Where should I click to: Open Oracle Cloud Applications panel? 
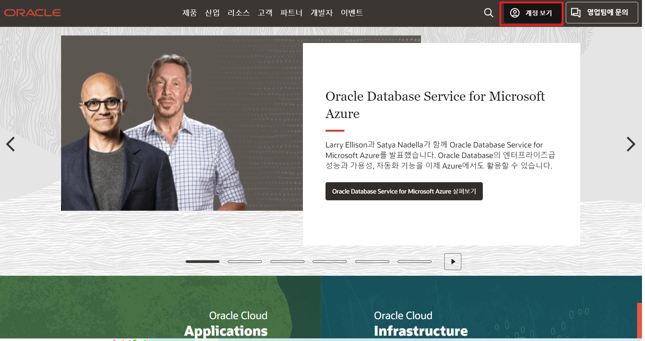[160, 307]
